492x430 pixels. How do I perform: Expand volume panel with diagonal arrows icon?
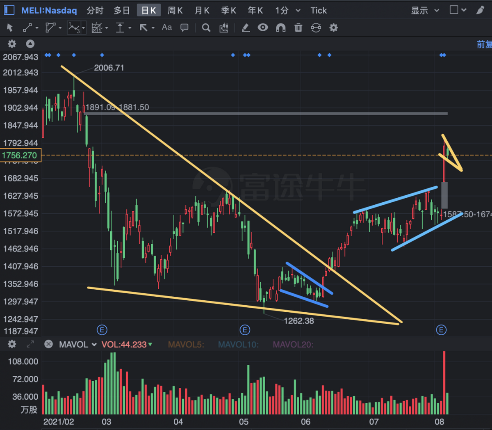point(30,344)
